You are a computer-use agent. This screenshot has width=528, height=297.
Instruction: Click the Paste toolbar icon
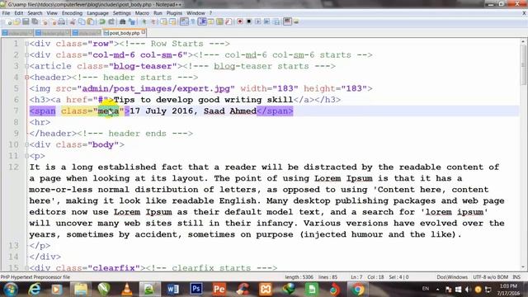coord(91,22)
